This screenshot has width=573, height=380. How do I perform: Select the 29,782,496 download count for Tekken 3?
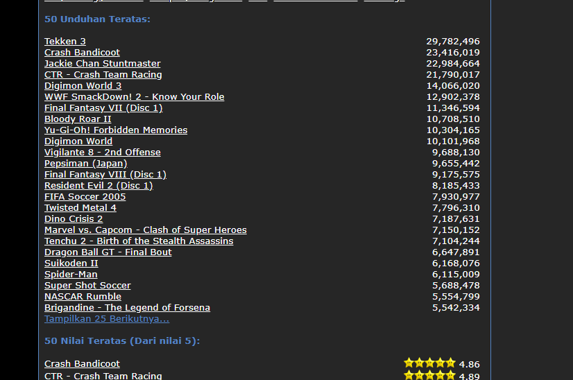click(453, 42)
